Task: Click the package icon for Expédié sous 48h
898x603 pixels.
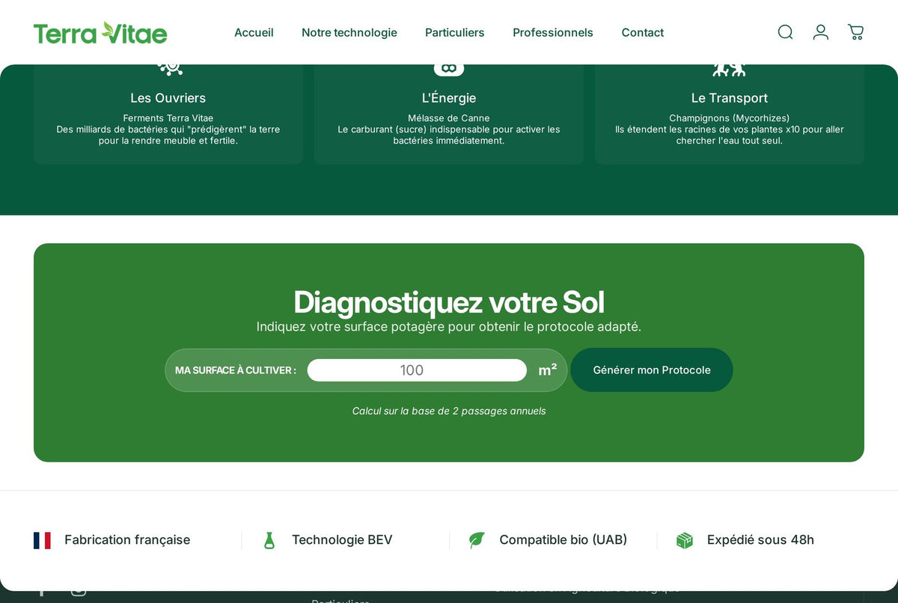Action: [685, 540]
